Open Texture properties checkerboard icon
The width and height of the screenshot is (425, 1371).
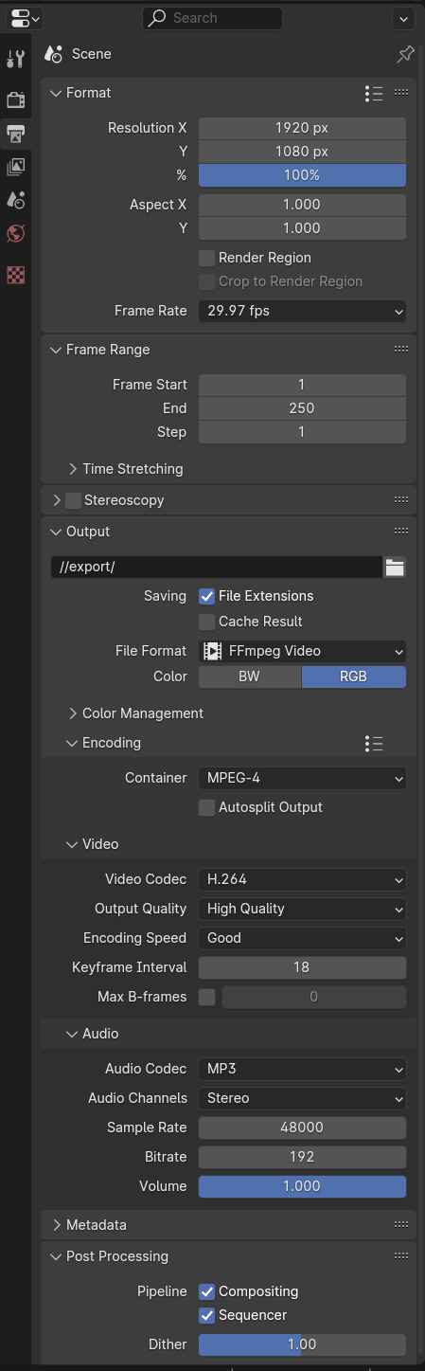pos(15,276)
